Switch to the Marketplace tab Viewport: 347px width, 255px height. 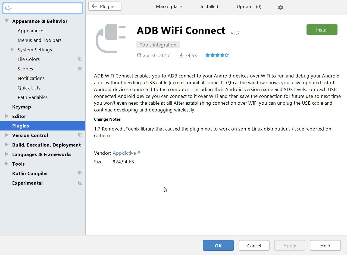coord(169,7)
